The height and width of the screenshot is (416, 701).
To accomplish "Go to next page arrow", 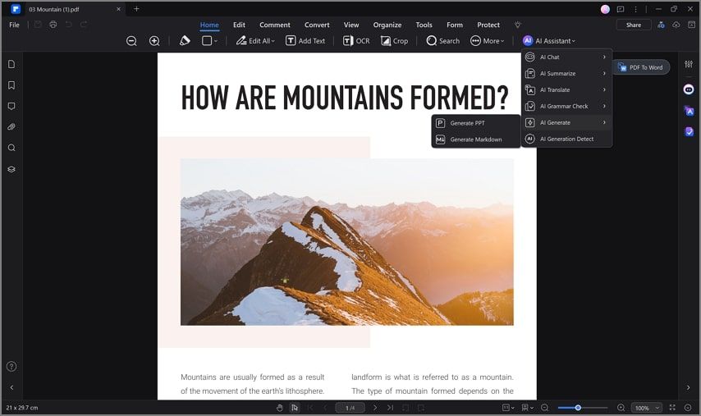I will coord(375,408).
